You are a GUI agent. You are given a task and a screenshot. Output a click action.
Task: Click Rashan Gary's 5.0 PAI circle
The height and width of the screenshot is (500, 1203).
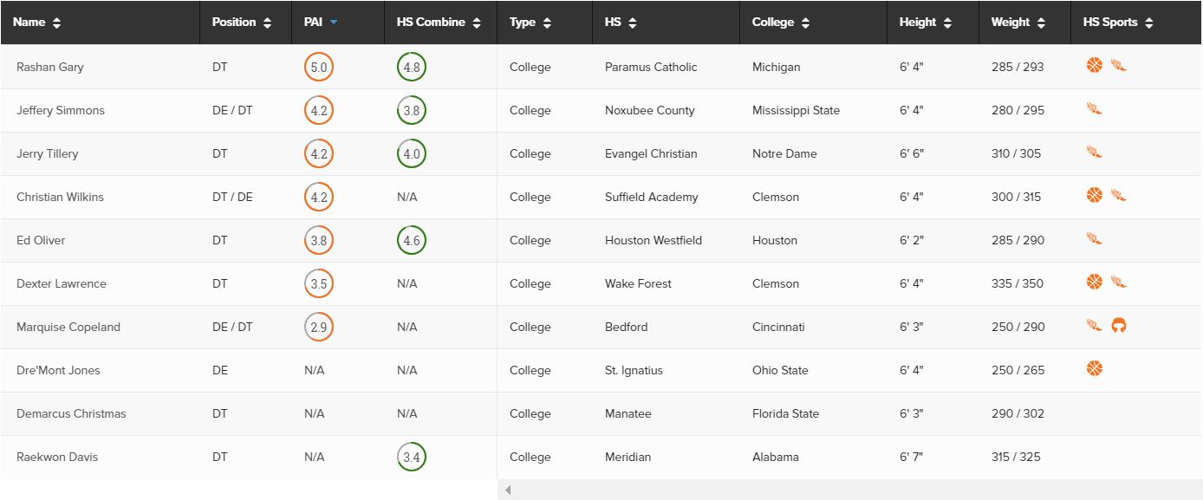(319, 67)
